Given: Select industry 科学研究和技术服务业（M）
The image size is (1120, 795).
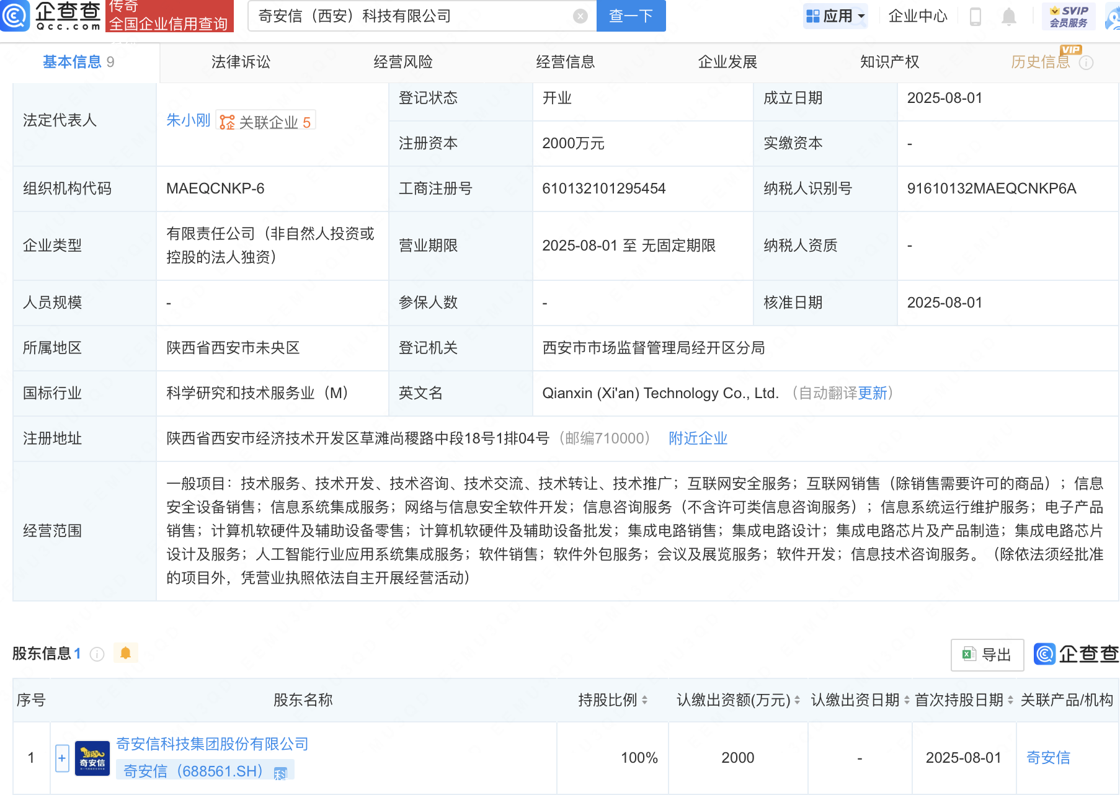Looking at the screenshot, I should point(257,393).
